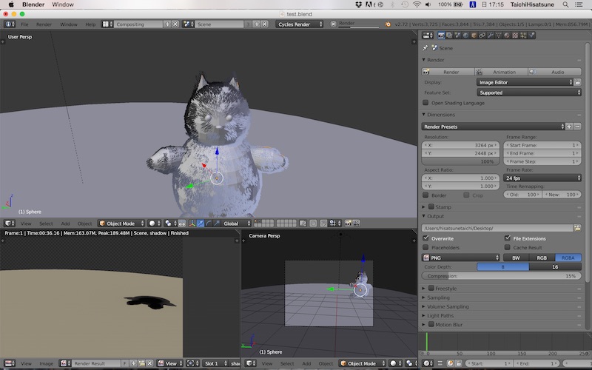
Task: Set color depth to 16
Action: (555, 266)
